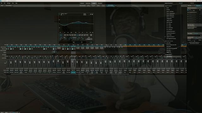Select the Hi-Hat channel name
Image resolution: width=202 pixels, height=113 pixels.
point(26,73)
